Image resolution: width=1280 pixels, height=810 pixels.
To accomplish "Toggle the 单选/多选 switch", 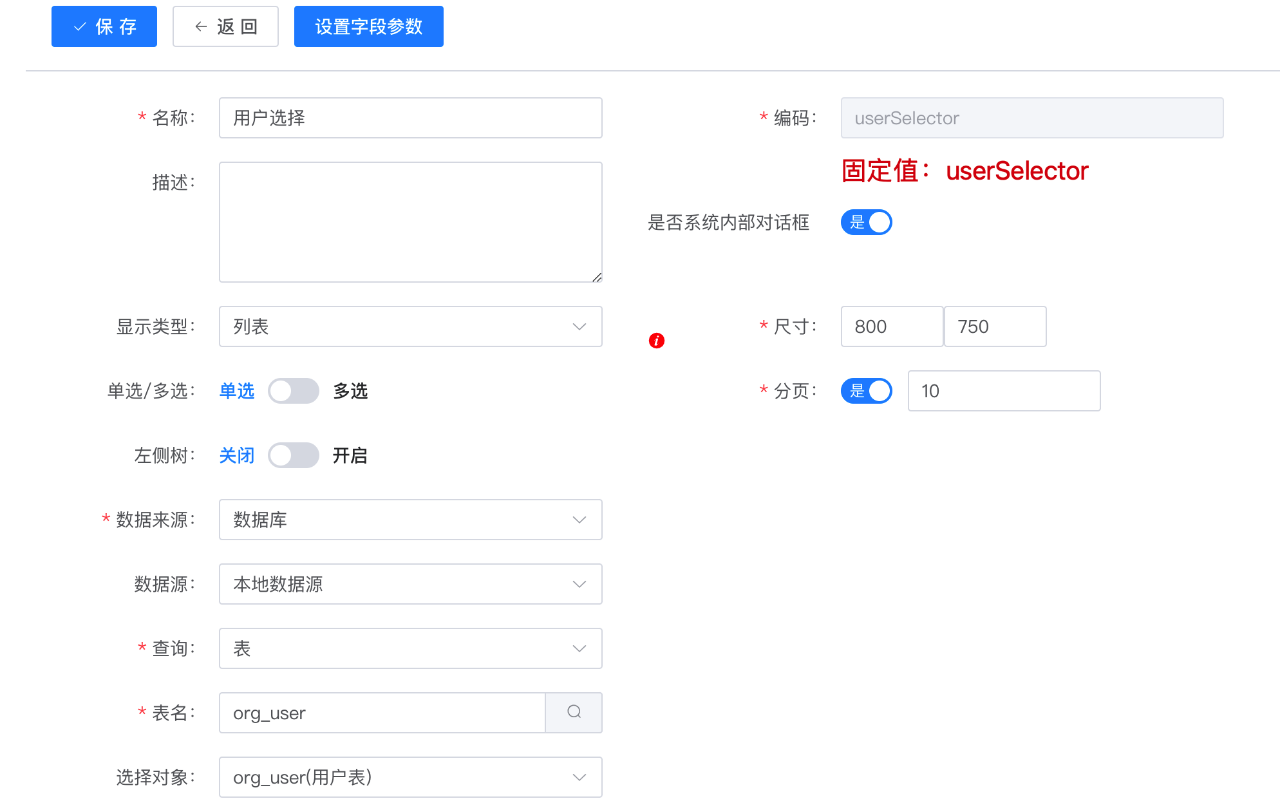I will [x=294, y=391].
